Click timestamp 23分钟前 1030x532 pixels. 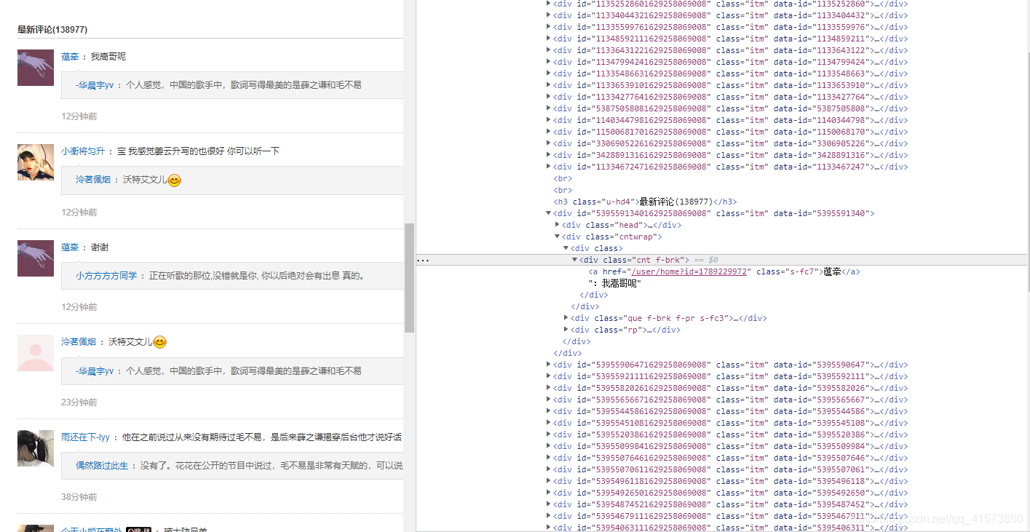79,402
